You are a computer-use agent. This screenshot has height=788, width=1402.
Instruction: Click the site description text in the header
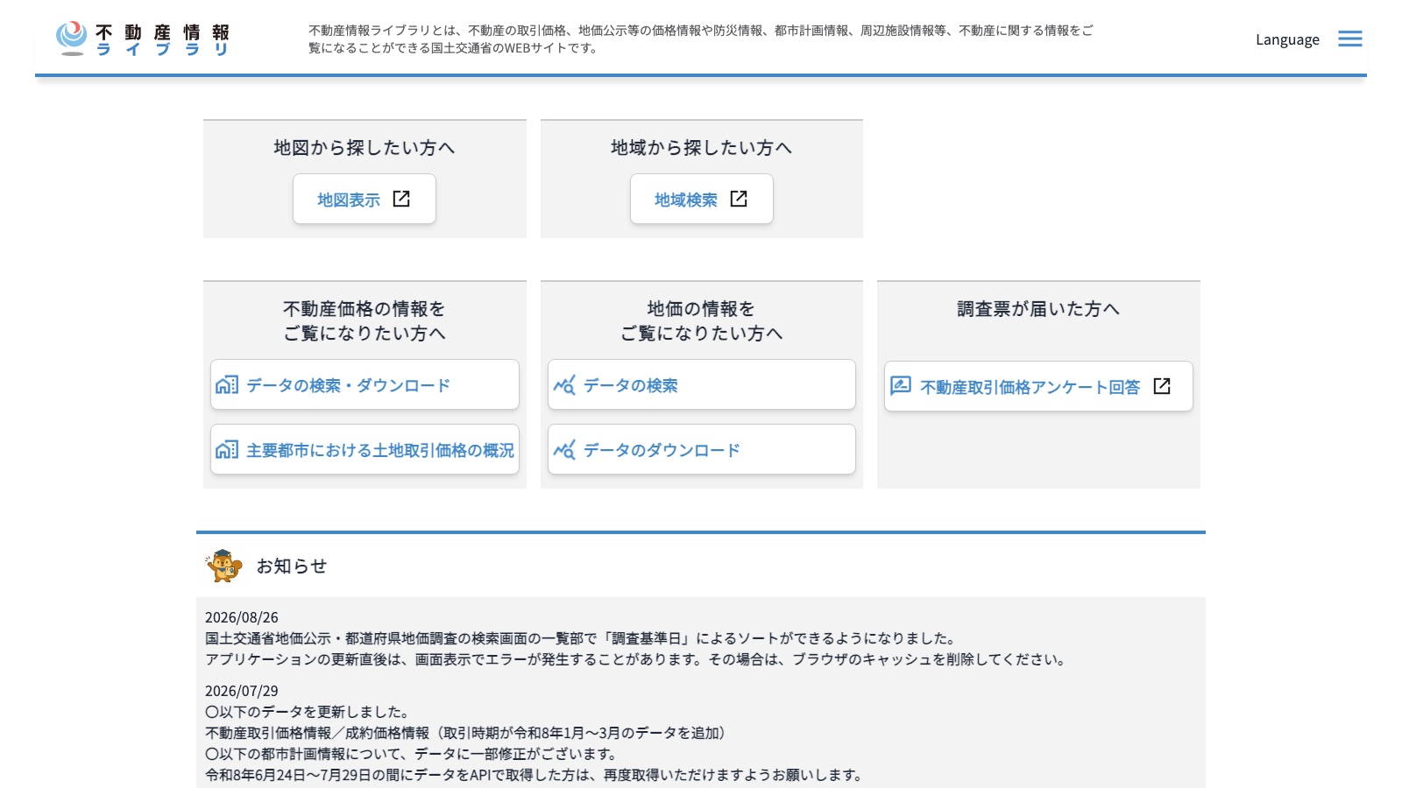pos(701,39)
